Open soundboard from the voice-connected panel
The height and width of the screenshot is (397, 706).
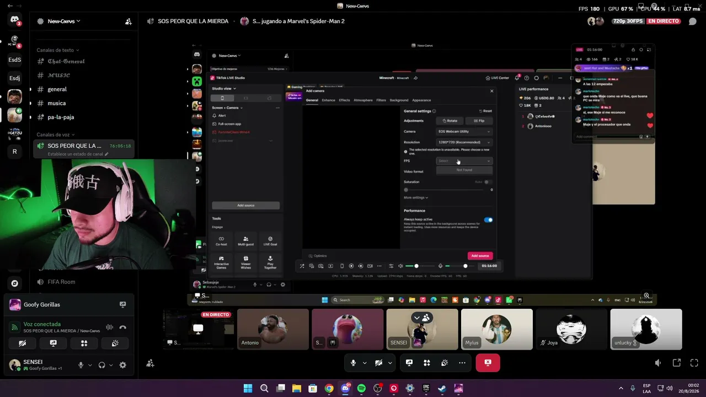pyautogui.click(x=115, y=343)
